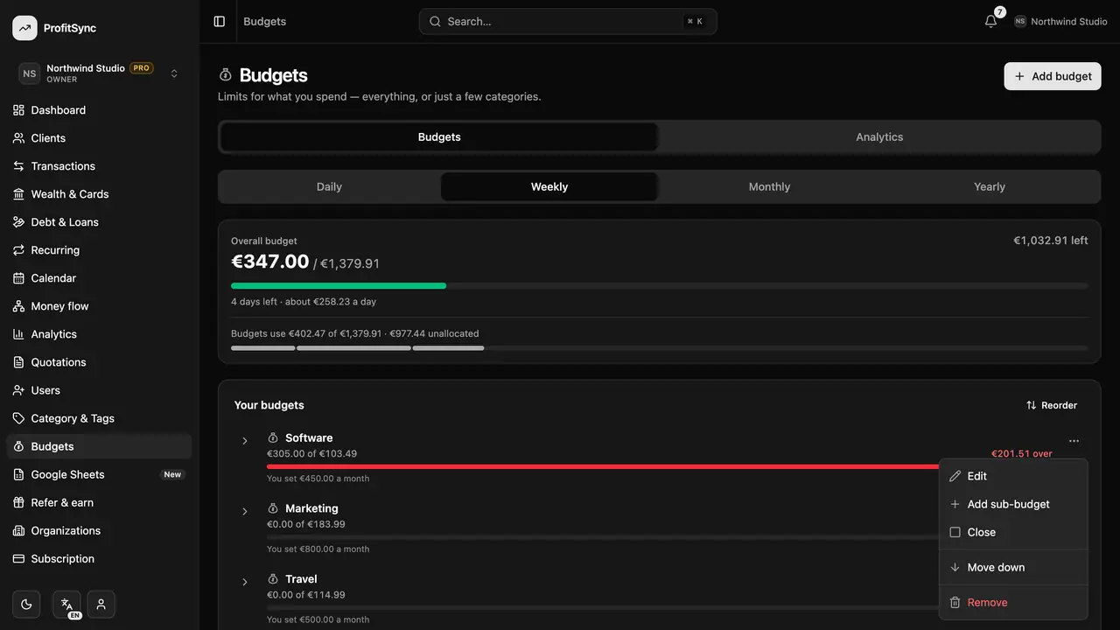Go to Clients in sidebar
This screenshot has width=1120, height=630.
coord(99,138)
